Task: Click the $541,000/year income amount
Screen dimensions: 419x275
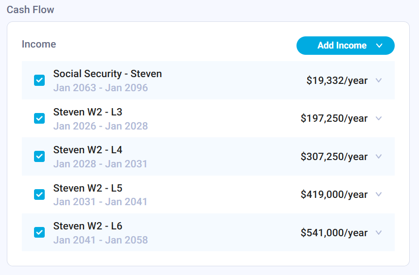Action: pyautogui.click(x=334, y=233)
